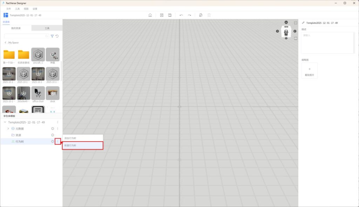Click the 截取图片 capture thumbnail button

coord(310,71)
